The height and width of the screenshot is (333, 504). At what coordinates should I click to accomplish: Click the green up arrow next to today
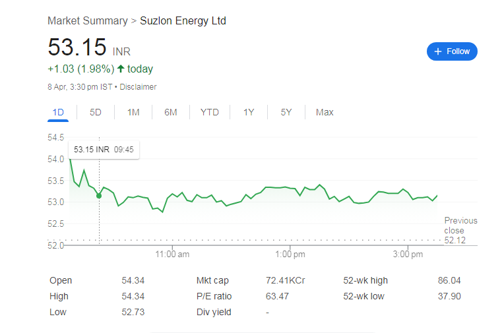tap(121, 69)
